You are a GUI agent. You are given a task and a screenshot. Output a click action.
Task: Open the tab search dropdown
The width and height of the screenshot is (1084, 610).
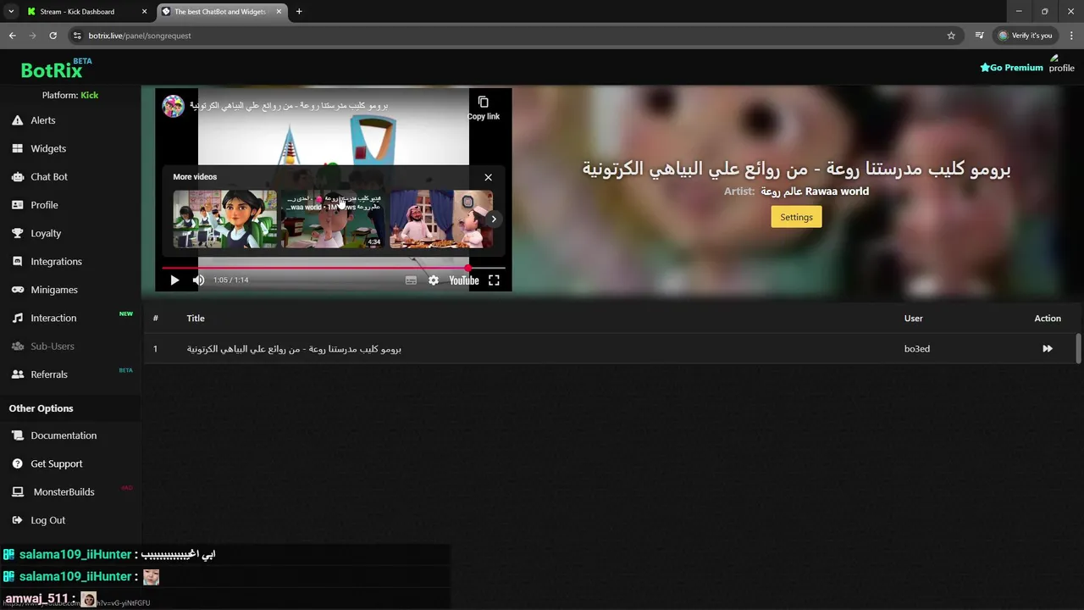click(x=11, y=12)
